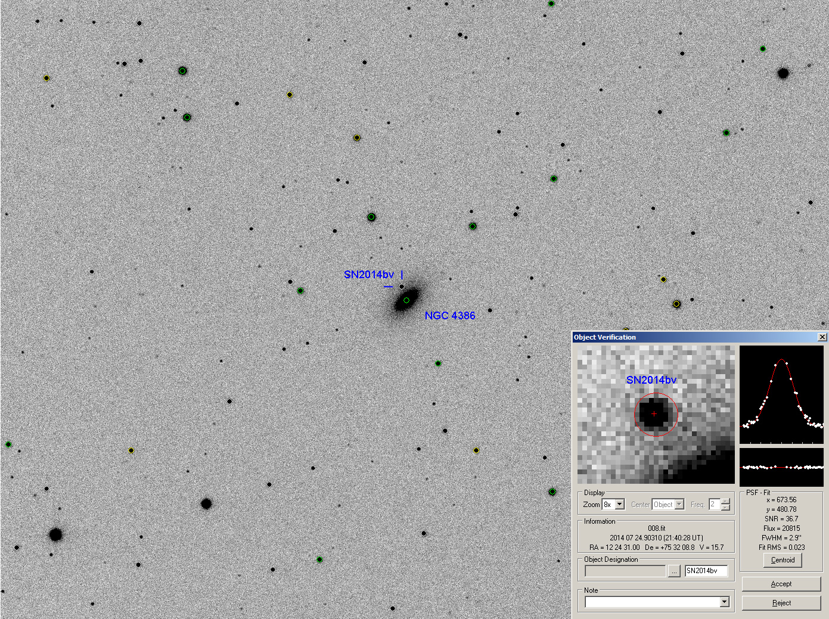Click the Note text field
The width and height of the screenshot is (829, 619).
(653, 602)
